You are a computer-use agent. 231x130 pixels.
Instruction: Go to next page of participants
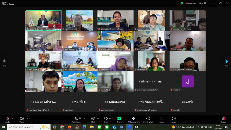(x=227, y=61)
